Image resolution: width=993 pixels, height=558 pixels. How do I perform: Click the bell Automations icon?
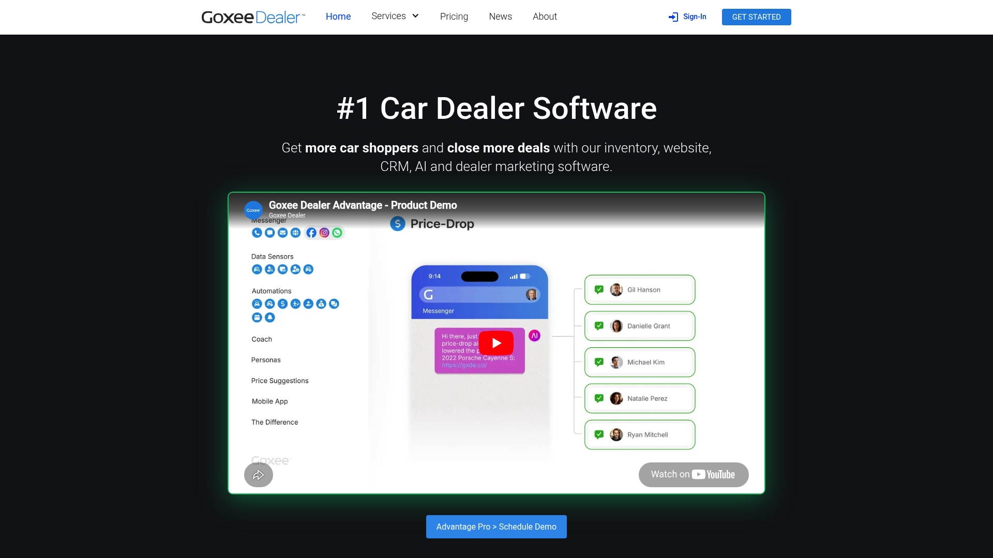[270, 317]
